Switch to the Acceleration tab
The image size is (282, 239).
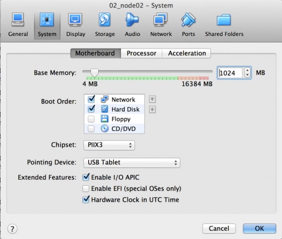[x=186, y=53]
